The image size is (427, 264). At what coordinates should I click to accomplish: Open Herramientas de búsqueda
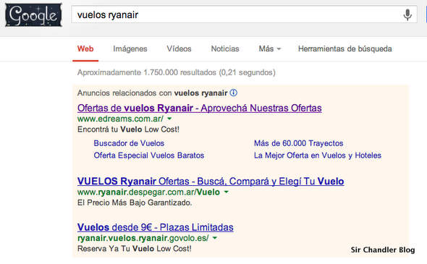pos(345,48)
